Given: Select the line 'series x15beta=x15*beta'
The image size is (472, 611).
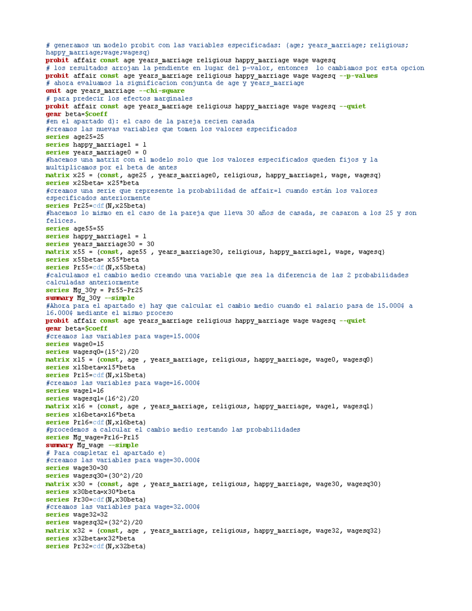Looking at the screenshot, I should point(90,367).
